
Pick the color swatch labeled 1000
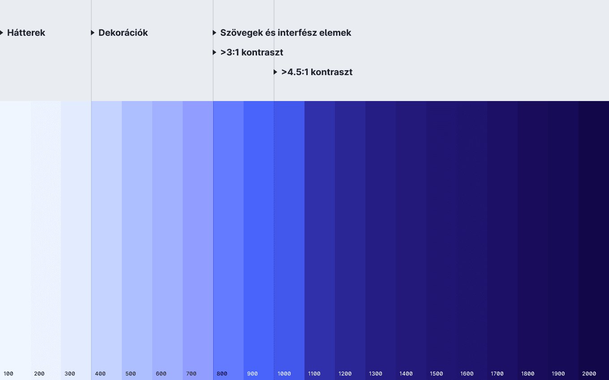289,241
